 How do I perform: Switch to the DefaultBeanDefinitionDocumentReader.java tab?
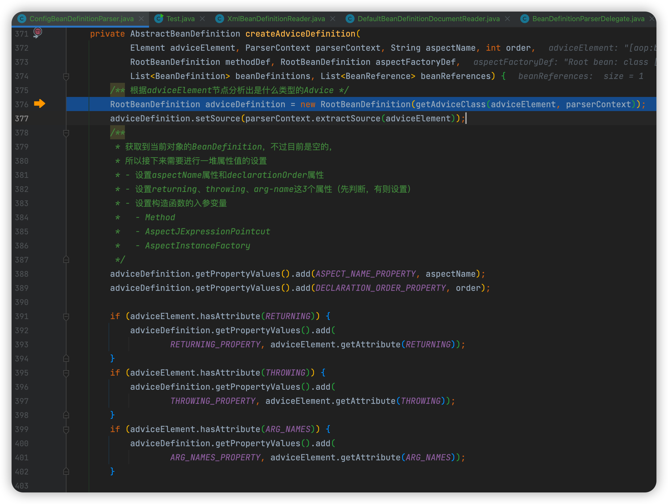(428, 19)
